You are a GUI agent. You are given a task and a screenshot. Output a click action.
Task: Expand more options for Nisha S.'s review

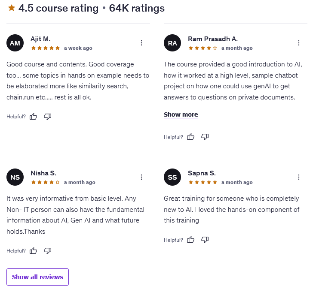pyautogui.click(x=141, y=177)
